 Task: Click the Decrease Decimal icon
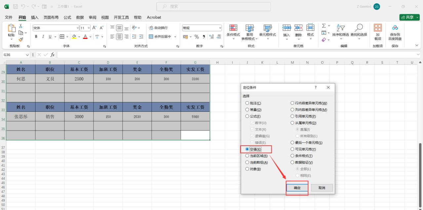(x=219, y=37)
